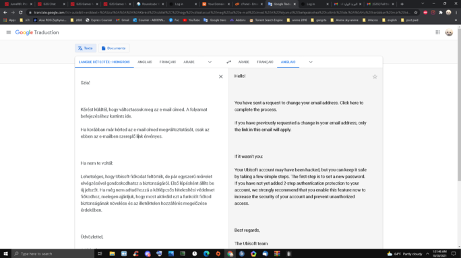Open the weather widget showing Partly cloudy

pyautogui.click(x=404, y=253)
